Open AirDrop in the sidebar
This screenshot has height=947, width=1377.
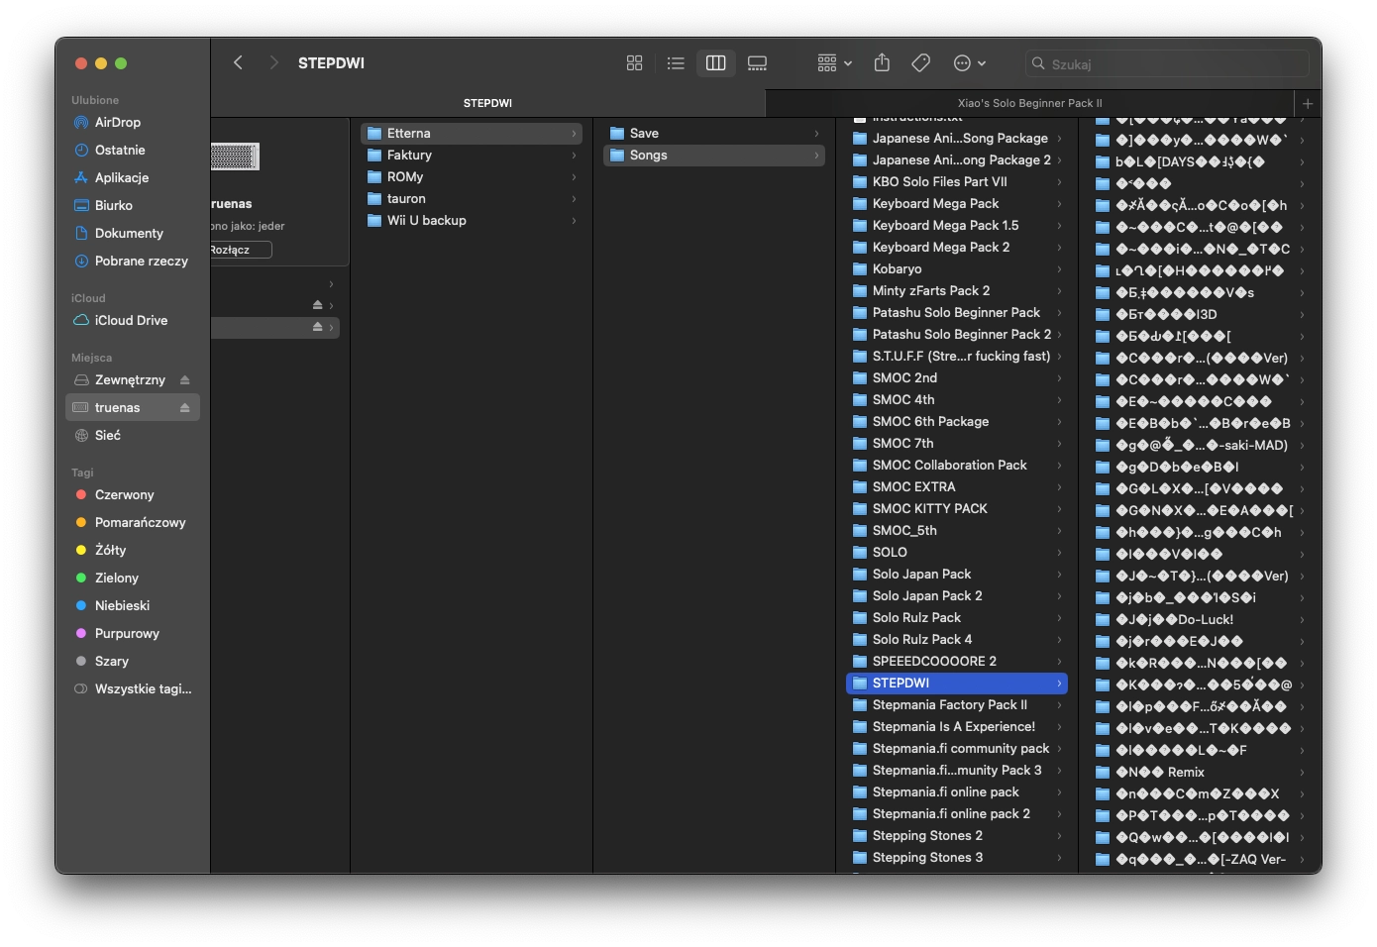(117, 123)
